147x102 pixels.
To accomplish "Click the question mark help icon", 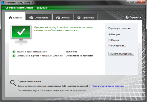I will pyautogui.click(x=127, y=17).
